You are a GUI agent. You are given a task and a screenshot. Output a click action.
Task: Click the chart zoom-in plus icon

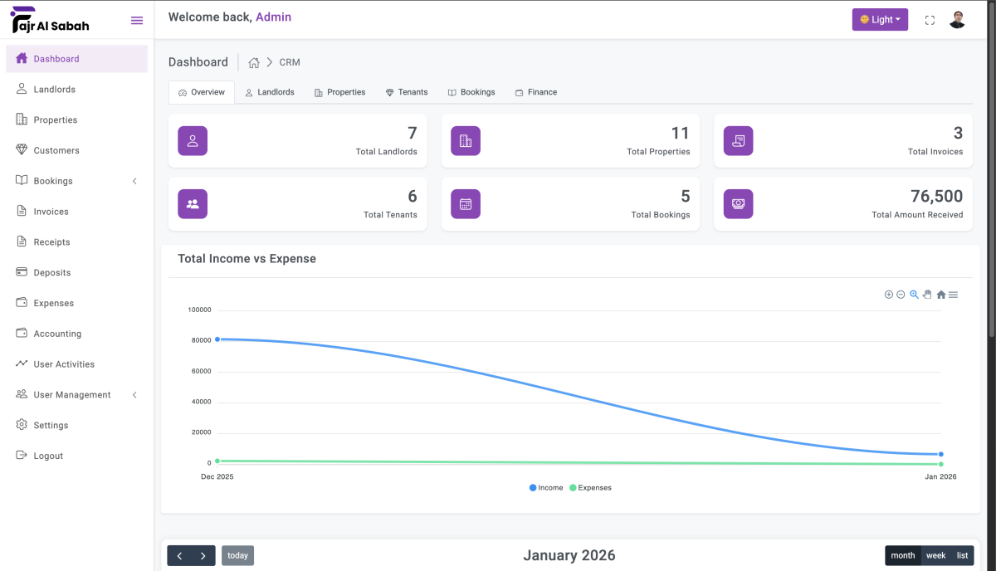(889, 295)
